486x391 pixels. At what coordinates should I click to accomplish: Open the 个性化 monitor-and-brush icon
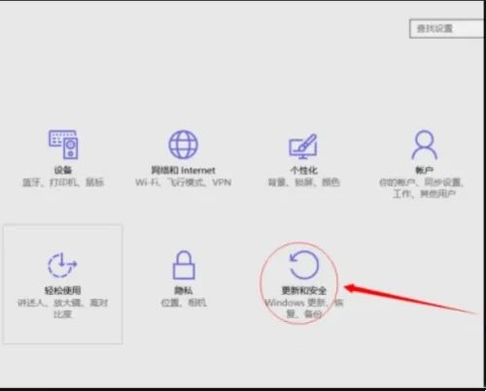click(303, 147)
